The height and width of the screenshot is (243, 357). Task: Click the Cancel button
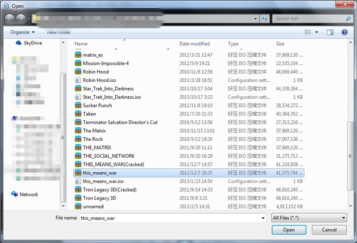pyautogui.click(x=329, y=230)
